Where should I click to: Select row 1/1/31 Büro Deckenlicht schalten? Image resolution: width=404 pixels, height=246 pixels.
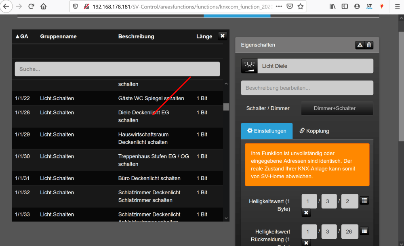[117, 178]
